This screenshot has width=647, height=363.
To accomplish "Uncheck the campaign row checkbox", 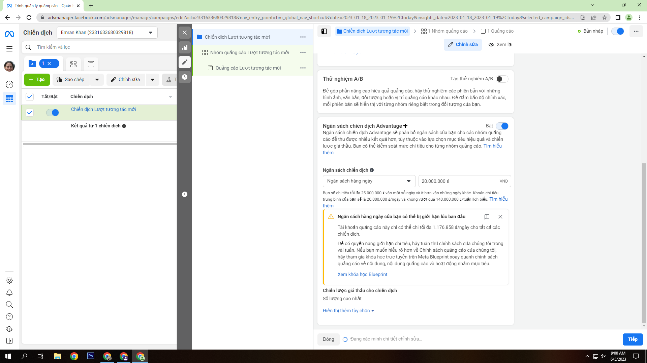I will pyautogui.click(x=30, y=113).
